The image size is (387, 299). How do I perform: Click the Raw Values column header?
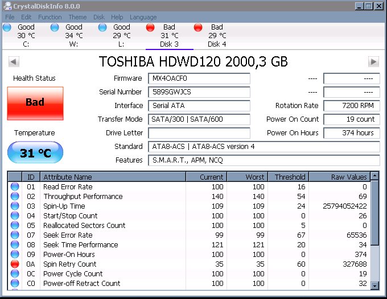click(340, 177)
